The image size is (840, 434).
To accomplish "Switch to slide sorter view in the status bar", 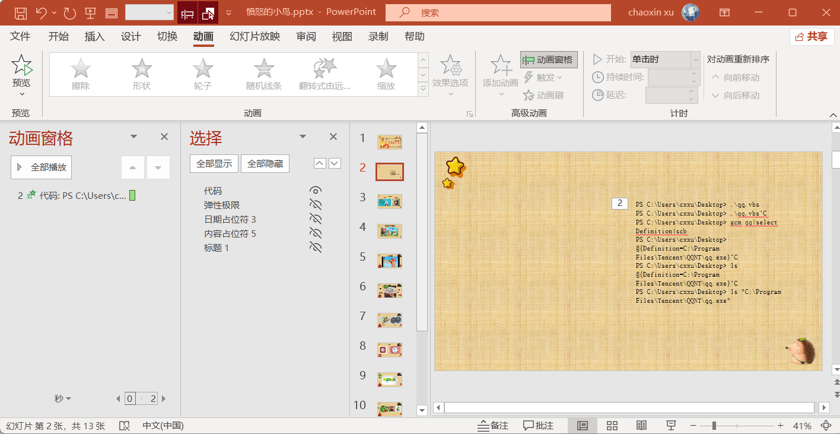I will click(x=612, y=426).
